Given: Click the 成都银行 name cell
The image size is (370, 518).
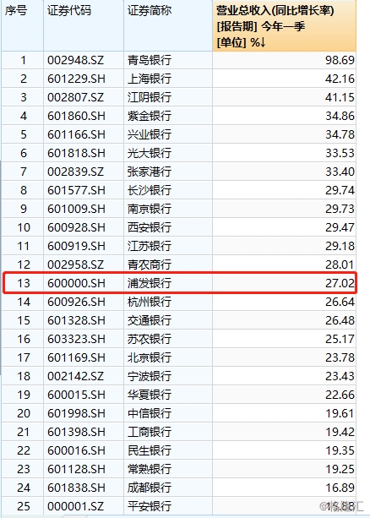Looking at the screenshot, I should tap(150, 488).
